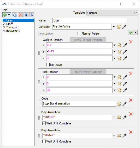Open the add instruction green plus dropdown
The image size is (140, 148).
(133, 32)
